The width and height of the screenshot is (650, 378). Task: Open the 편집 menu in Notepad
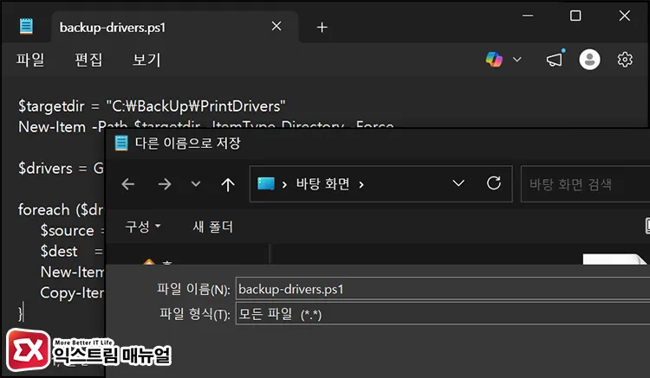(x=88, y=60)
